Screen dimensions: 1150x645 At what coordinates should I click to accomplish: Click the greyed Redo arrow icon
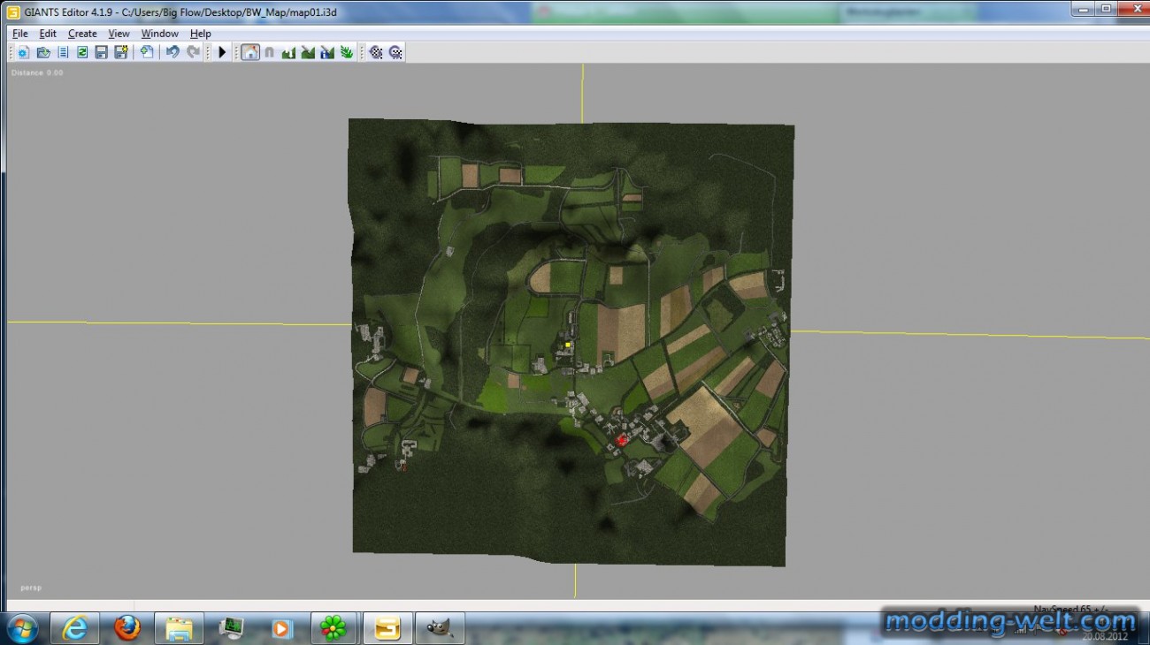tap(192, 52)
